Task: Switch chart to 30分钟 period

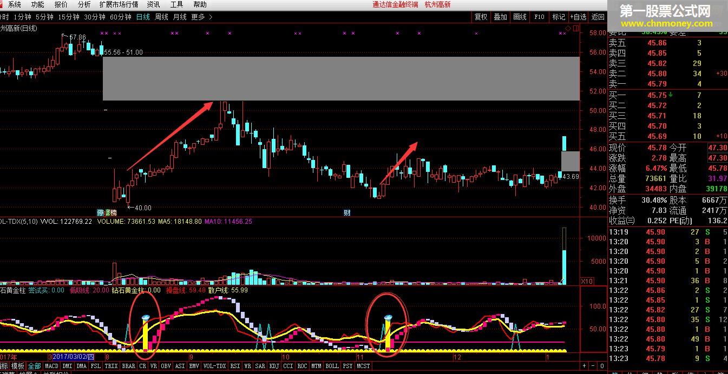Action: tap(95, 17)
